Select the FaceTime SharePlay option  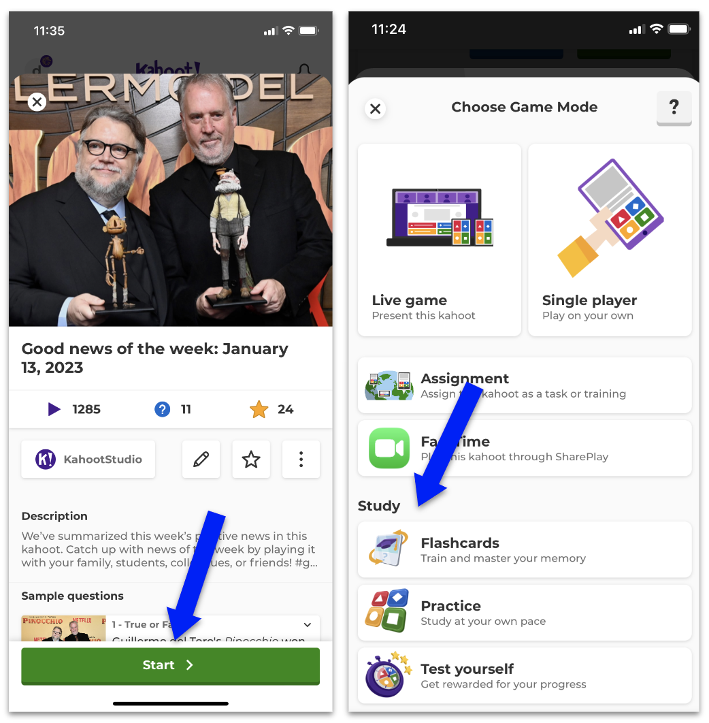click(x=525, y=448)
